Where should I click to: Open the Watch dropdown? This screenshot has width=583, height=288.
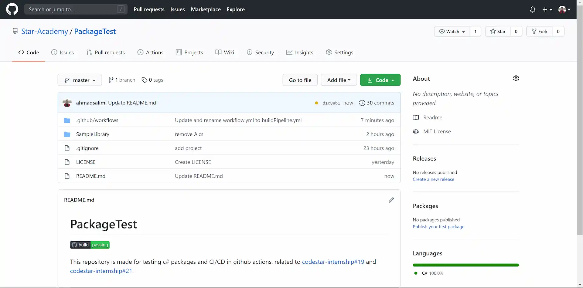[452, 31]
